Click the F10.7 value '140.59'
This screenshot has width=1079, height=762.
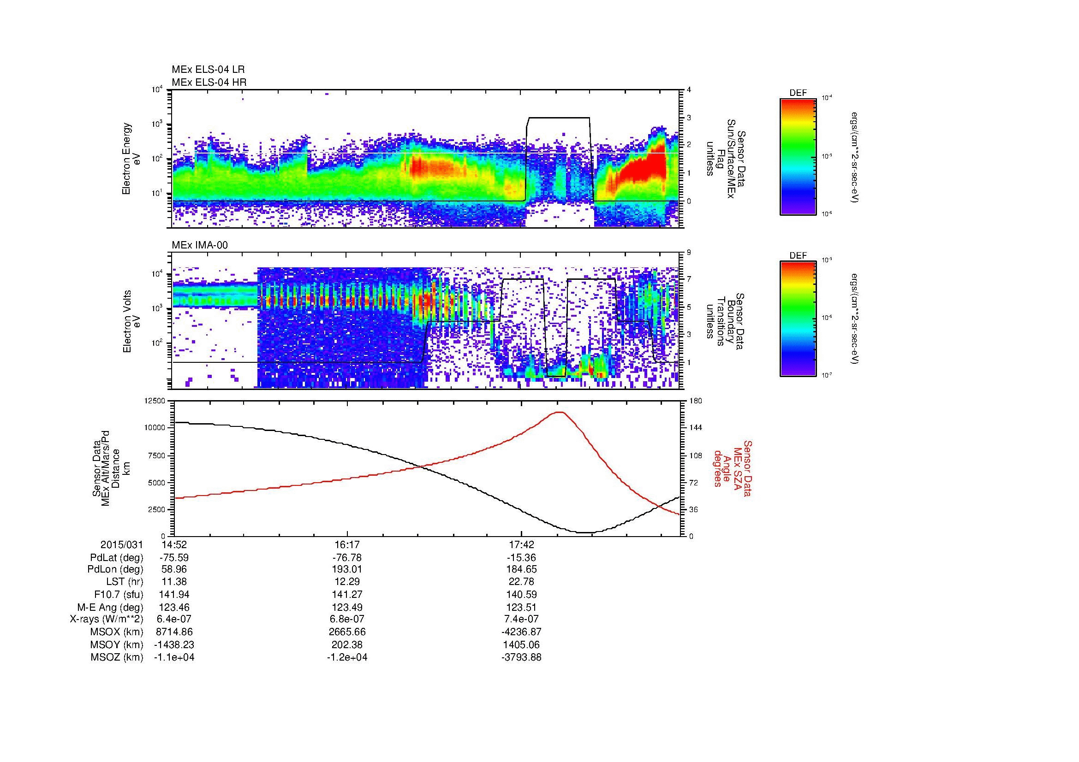click(522, 594)
